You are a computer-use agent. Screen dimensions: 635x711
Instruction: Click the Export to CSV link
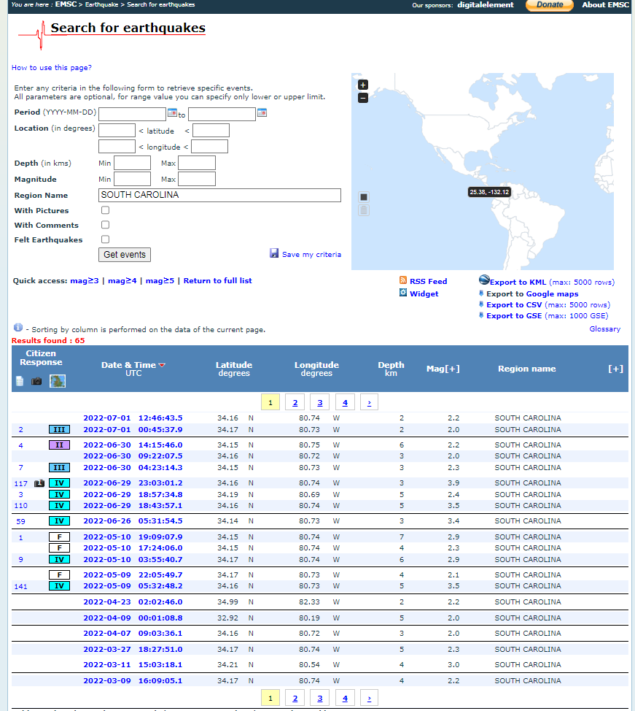pyautogui.click(x=514, y=304)
